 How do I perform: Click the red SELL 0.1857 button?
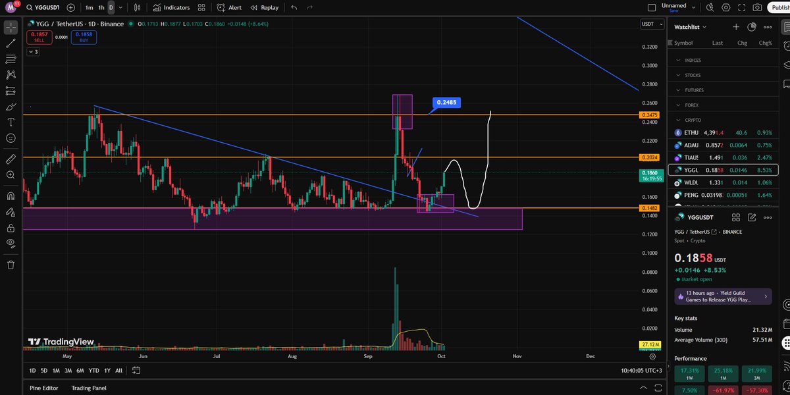pos(39,38)
